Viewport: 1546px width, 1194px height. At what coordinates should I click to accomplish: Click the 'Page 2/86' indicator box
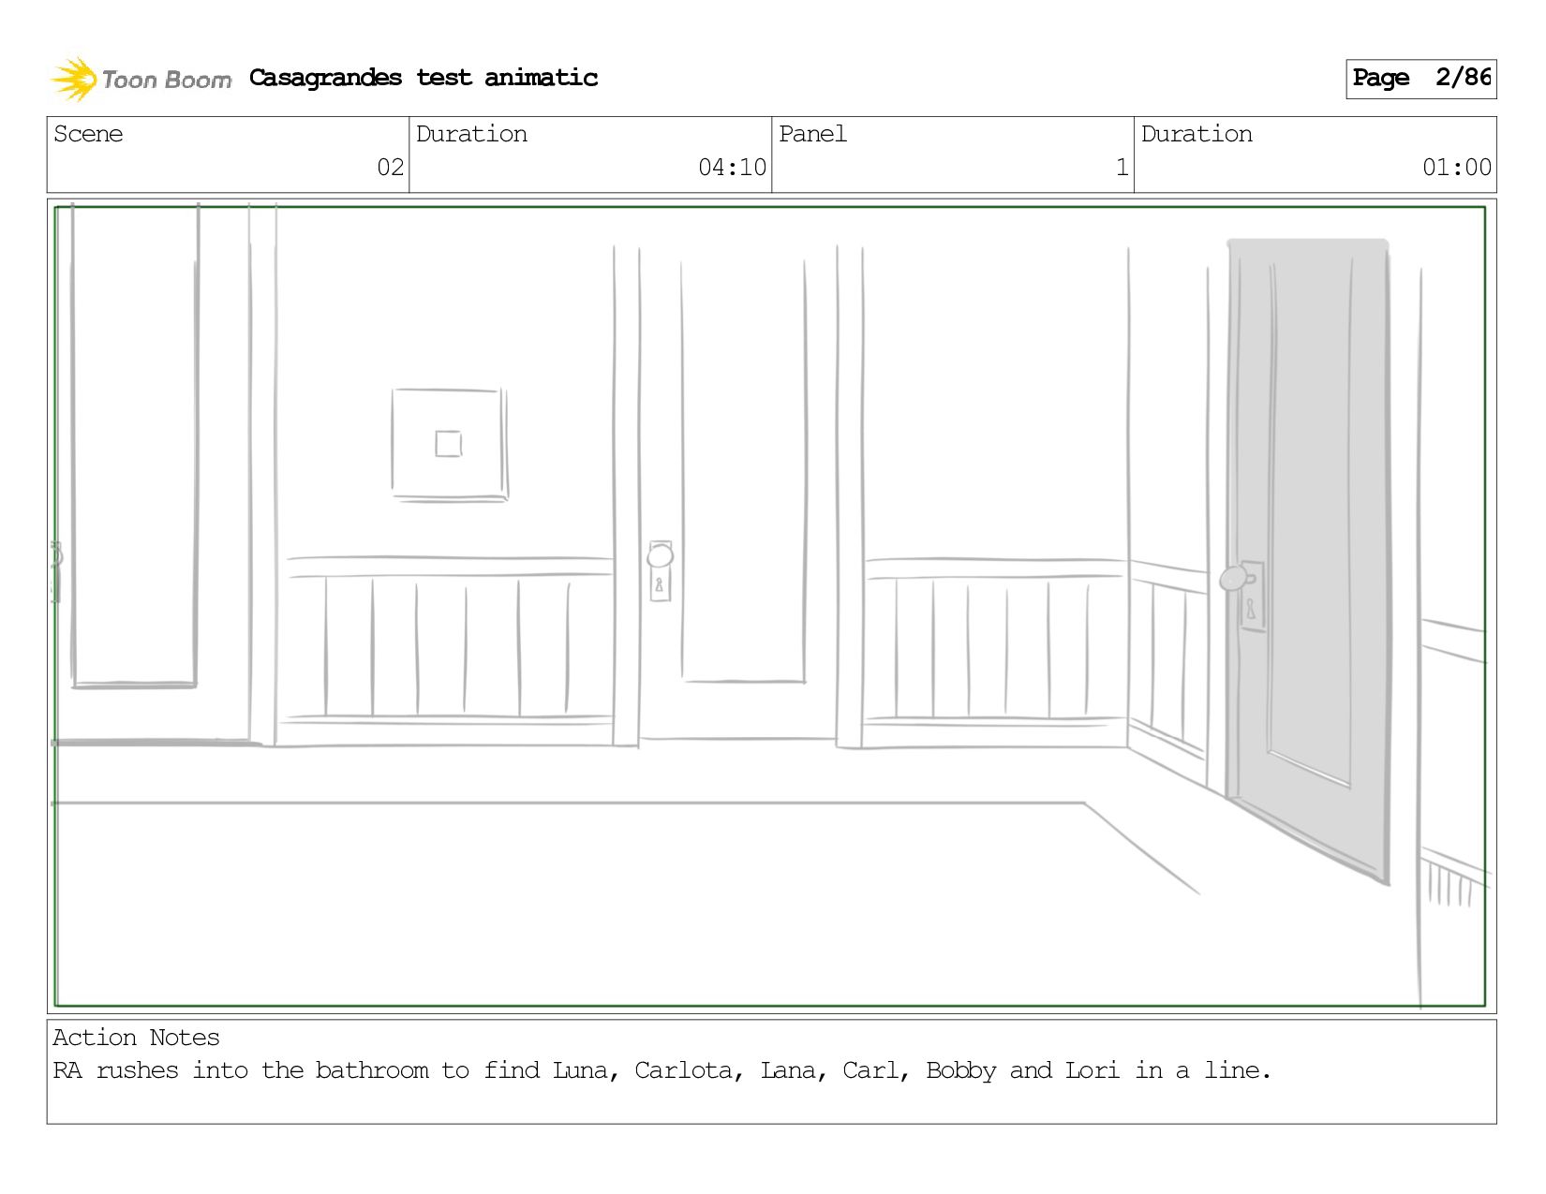point(1420,79)
